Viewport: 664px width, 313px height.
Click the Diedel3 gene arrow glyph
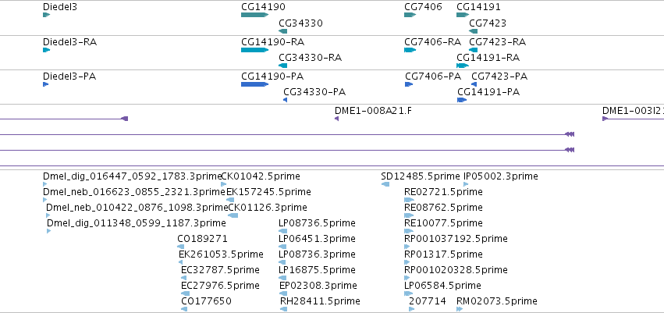pyautogui.click(x=47, y=15)
